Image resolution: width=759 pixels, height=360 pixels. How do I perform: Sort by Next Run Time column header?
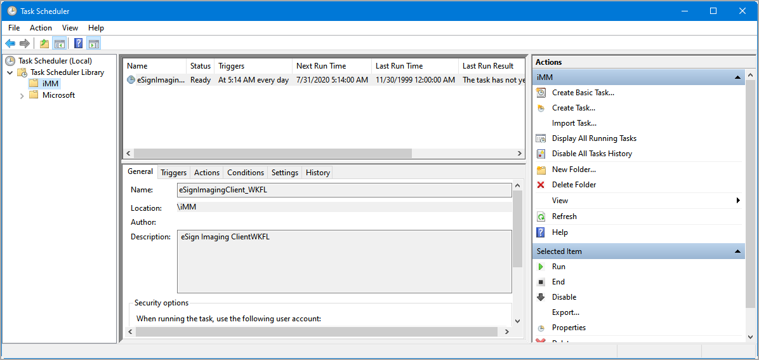(331, 66)
